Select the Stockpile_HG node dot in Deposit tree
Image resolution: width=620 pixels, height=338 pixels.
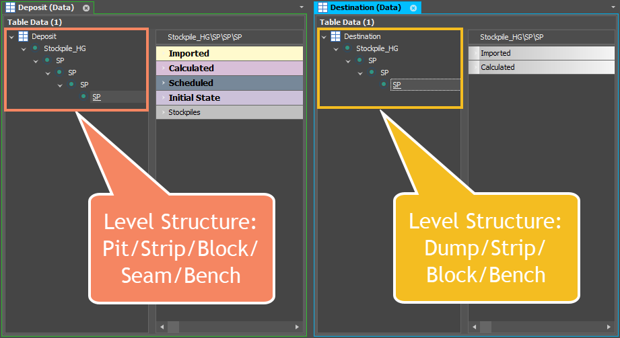click(x=35, y=48)
